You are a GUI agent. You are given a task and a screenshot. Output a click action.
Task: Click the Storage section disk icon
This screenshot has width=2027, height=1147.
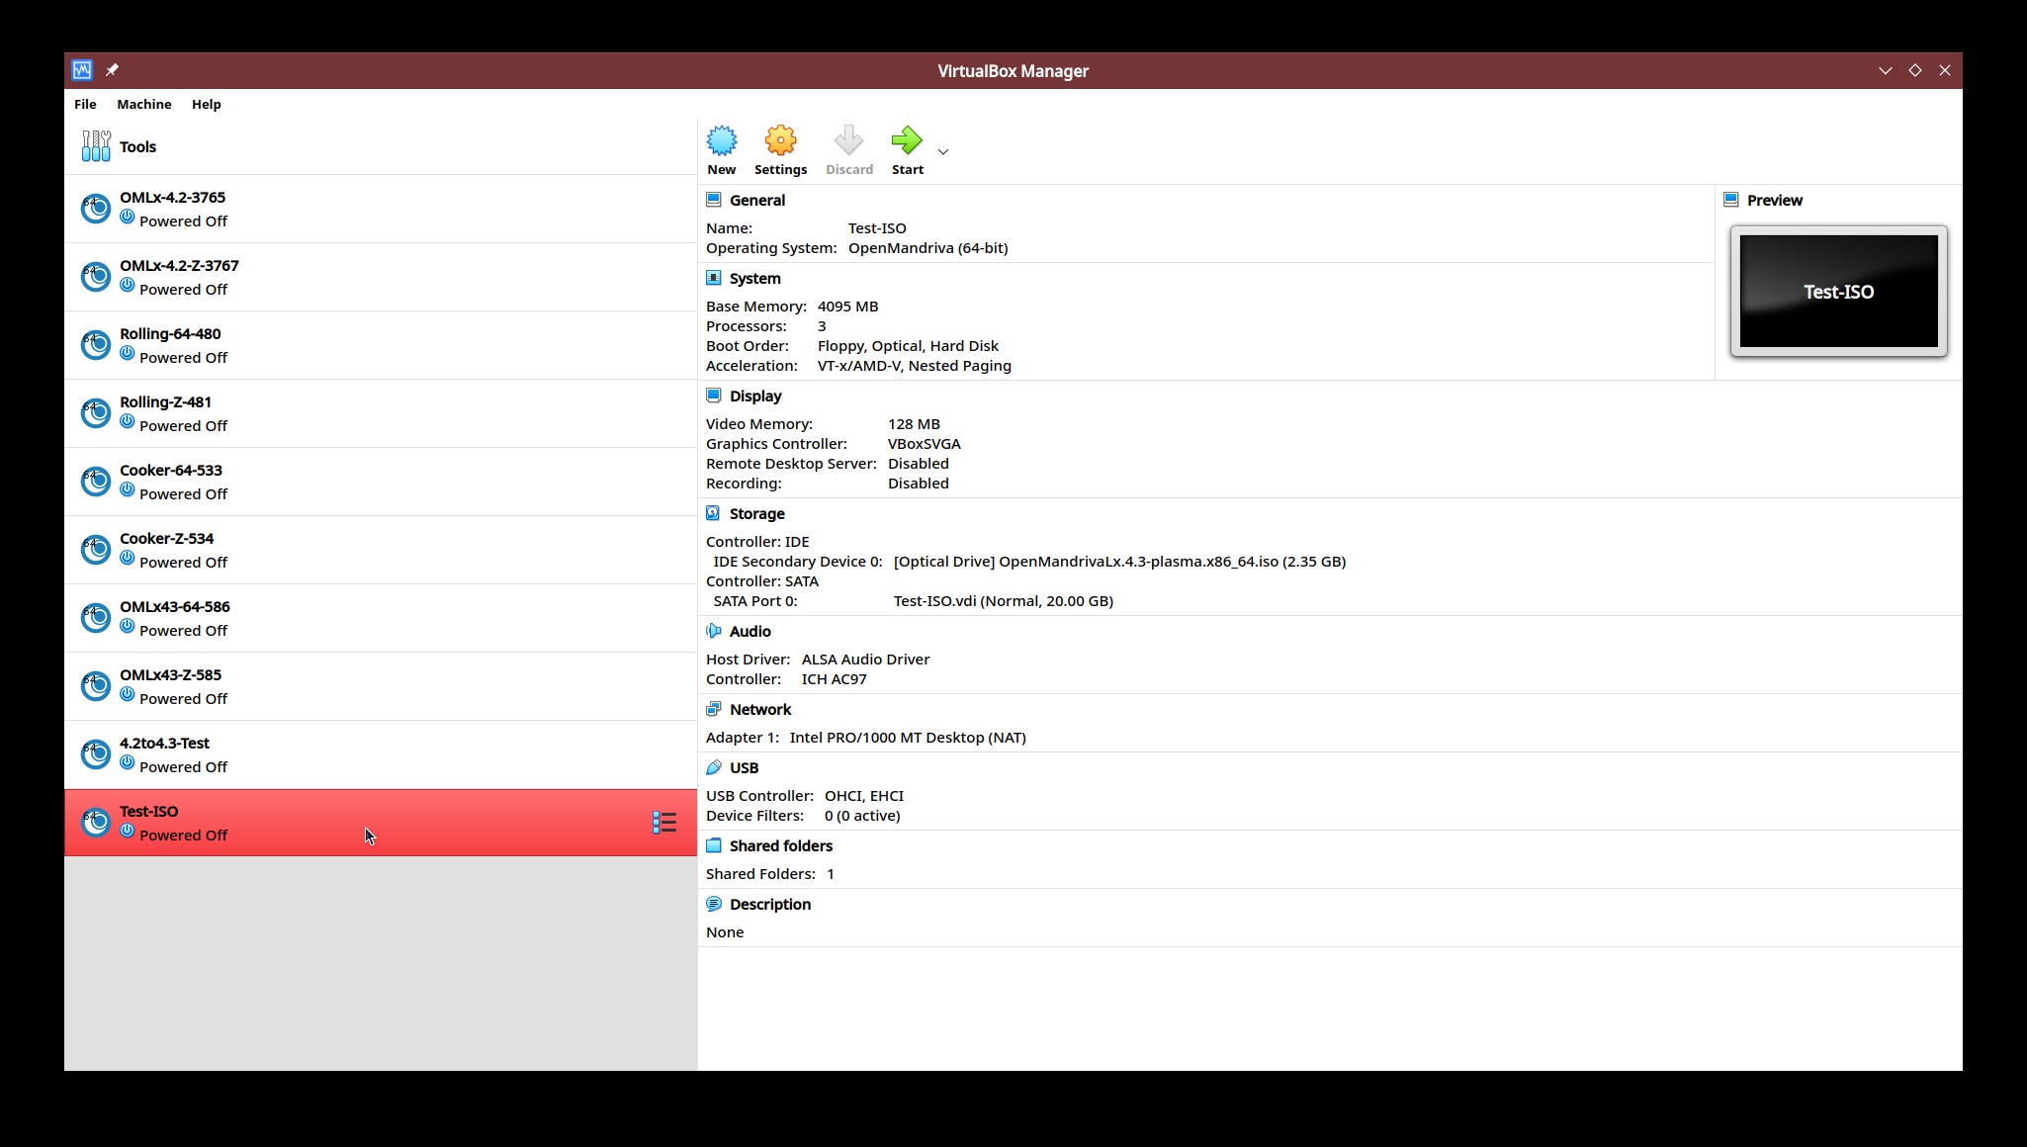(x=713, y=513)
